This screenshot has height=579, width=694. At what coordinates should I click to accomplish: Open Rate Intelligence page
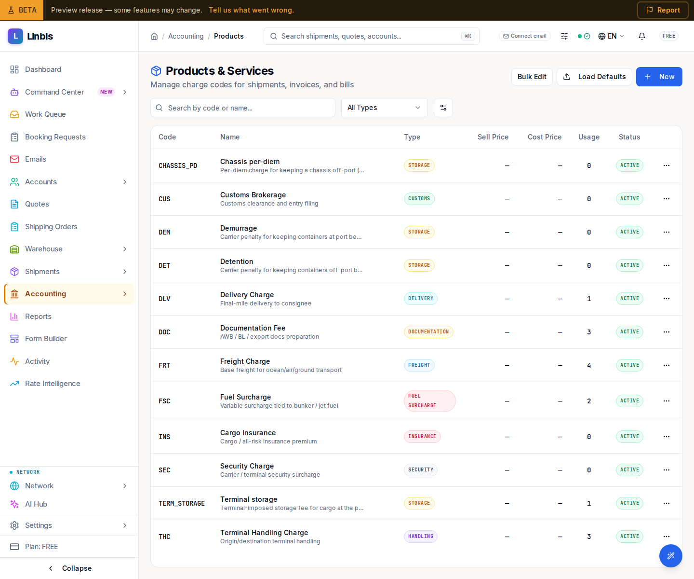coord(69,384)
